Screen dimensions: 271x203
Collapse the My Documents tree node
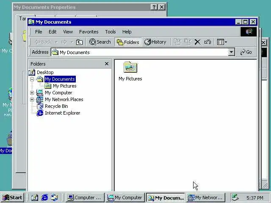[32, 79]
